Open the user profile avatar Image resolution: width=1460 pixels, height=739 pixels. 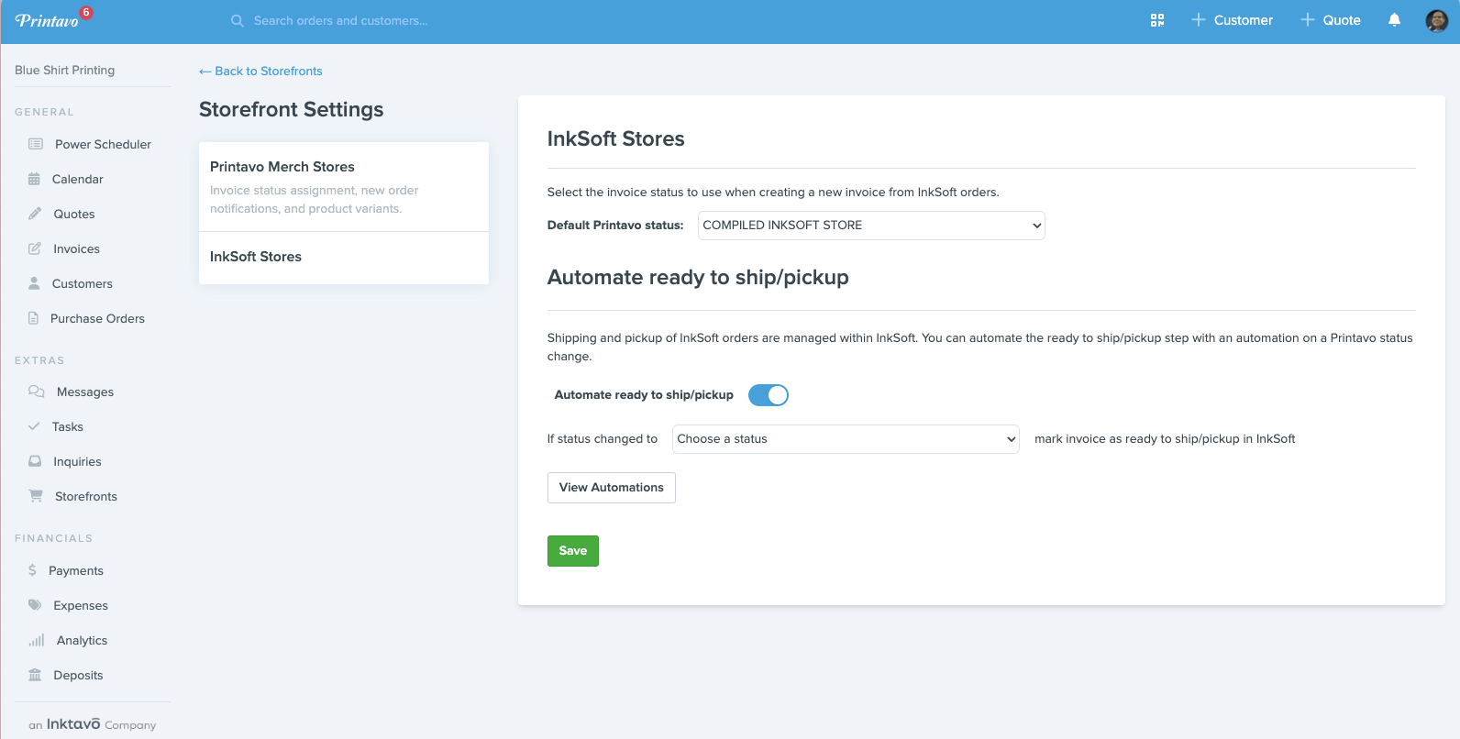point(1437,20)
